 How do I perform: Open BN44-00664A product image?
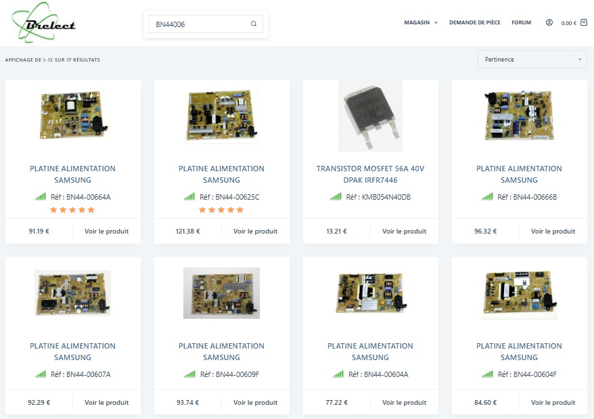pos(73,115)
